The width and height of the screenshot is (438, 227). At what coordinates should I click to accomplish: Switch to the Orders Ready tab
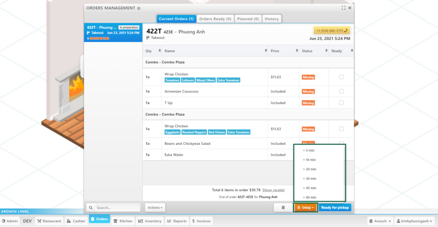tap(215, 19)
